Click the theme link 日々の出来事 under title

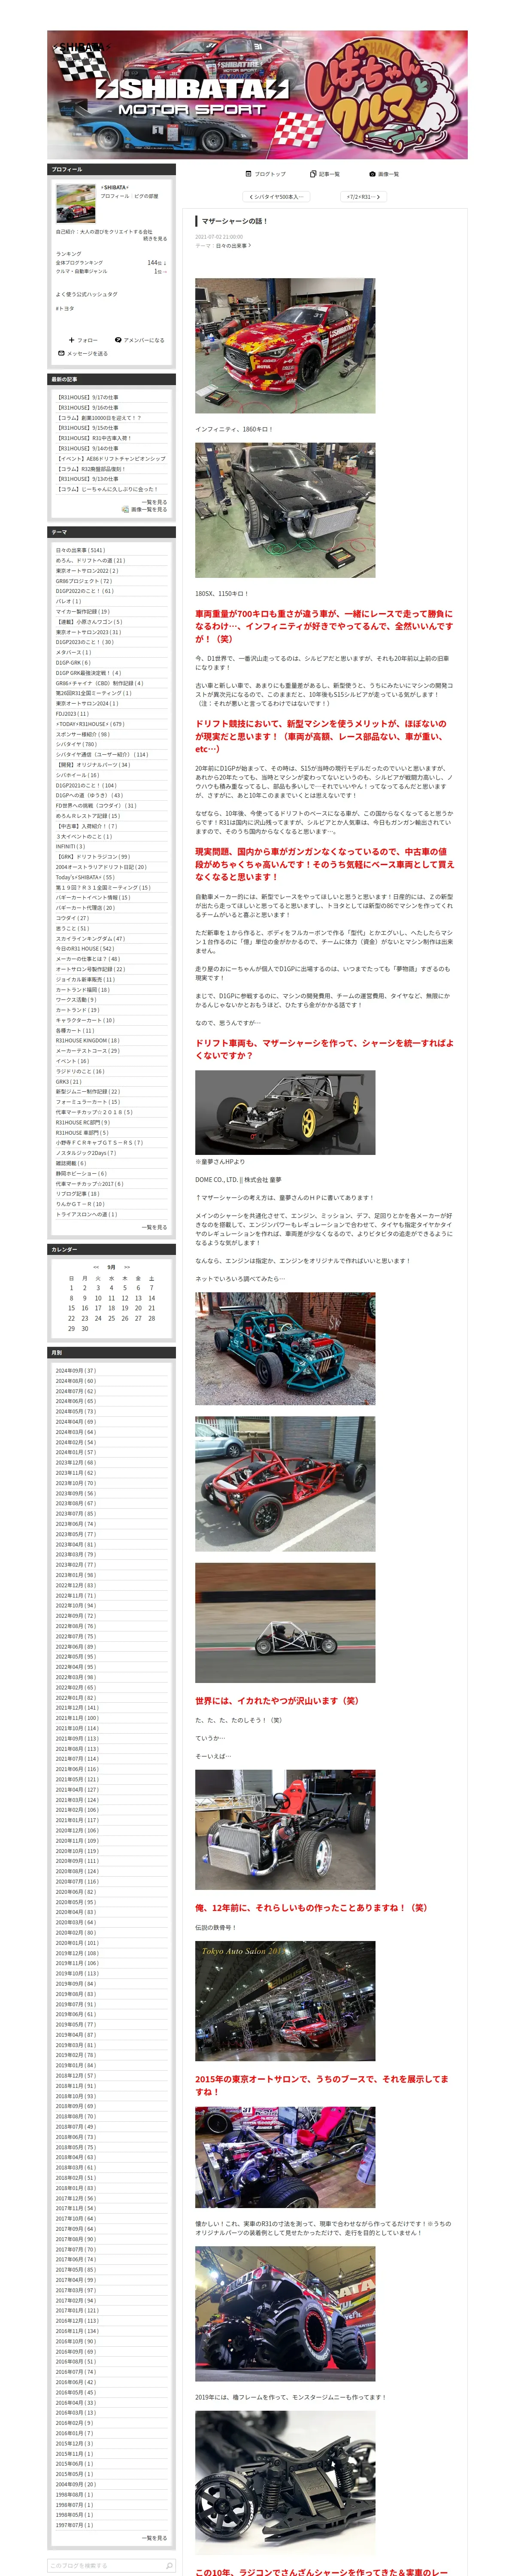(x=231, y=245)
